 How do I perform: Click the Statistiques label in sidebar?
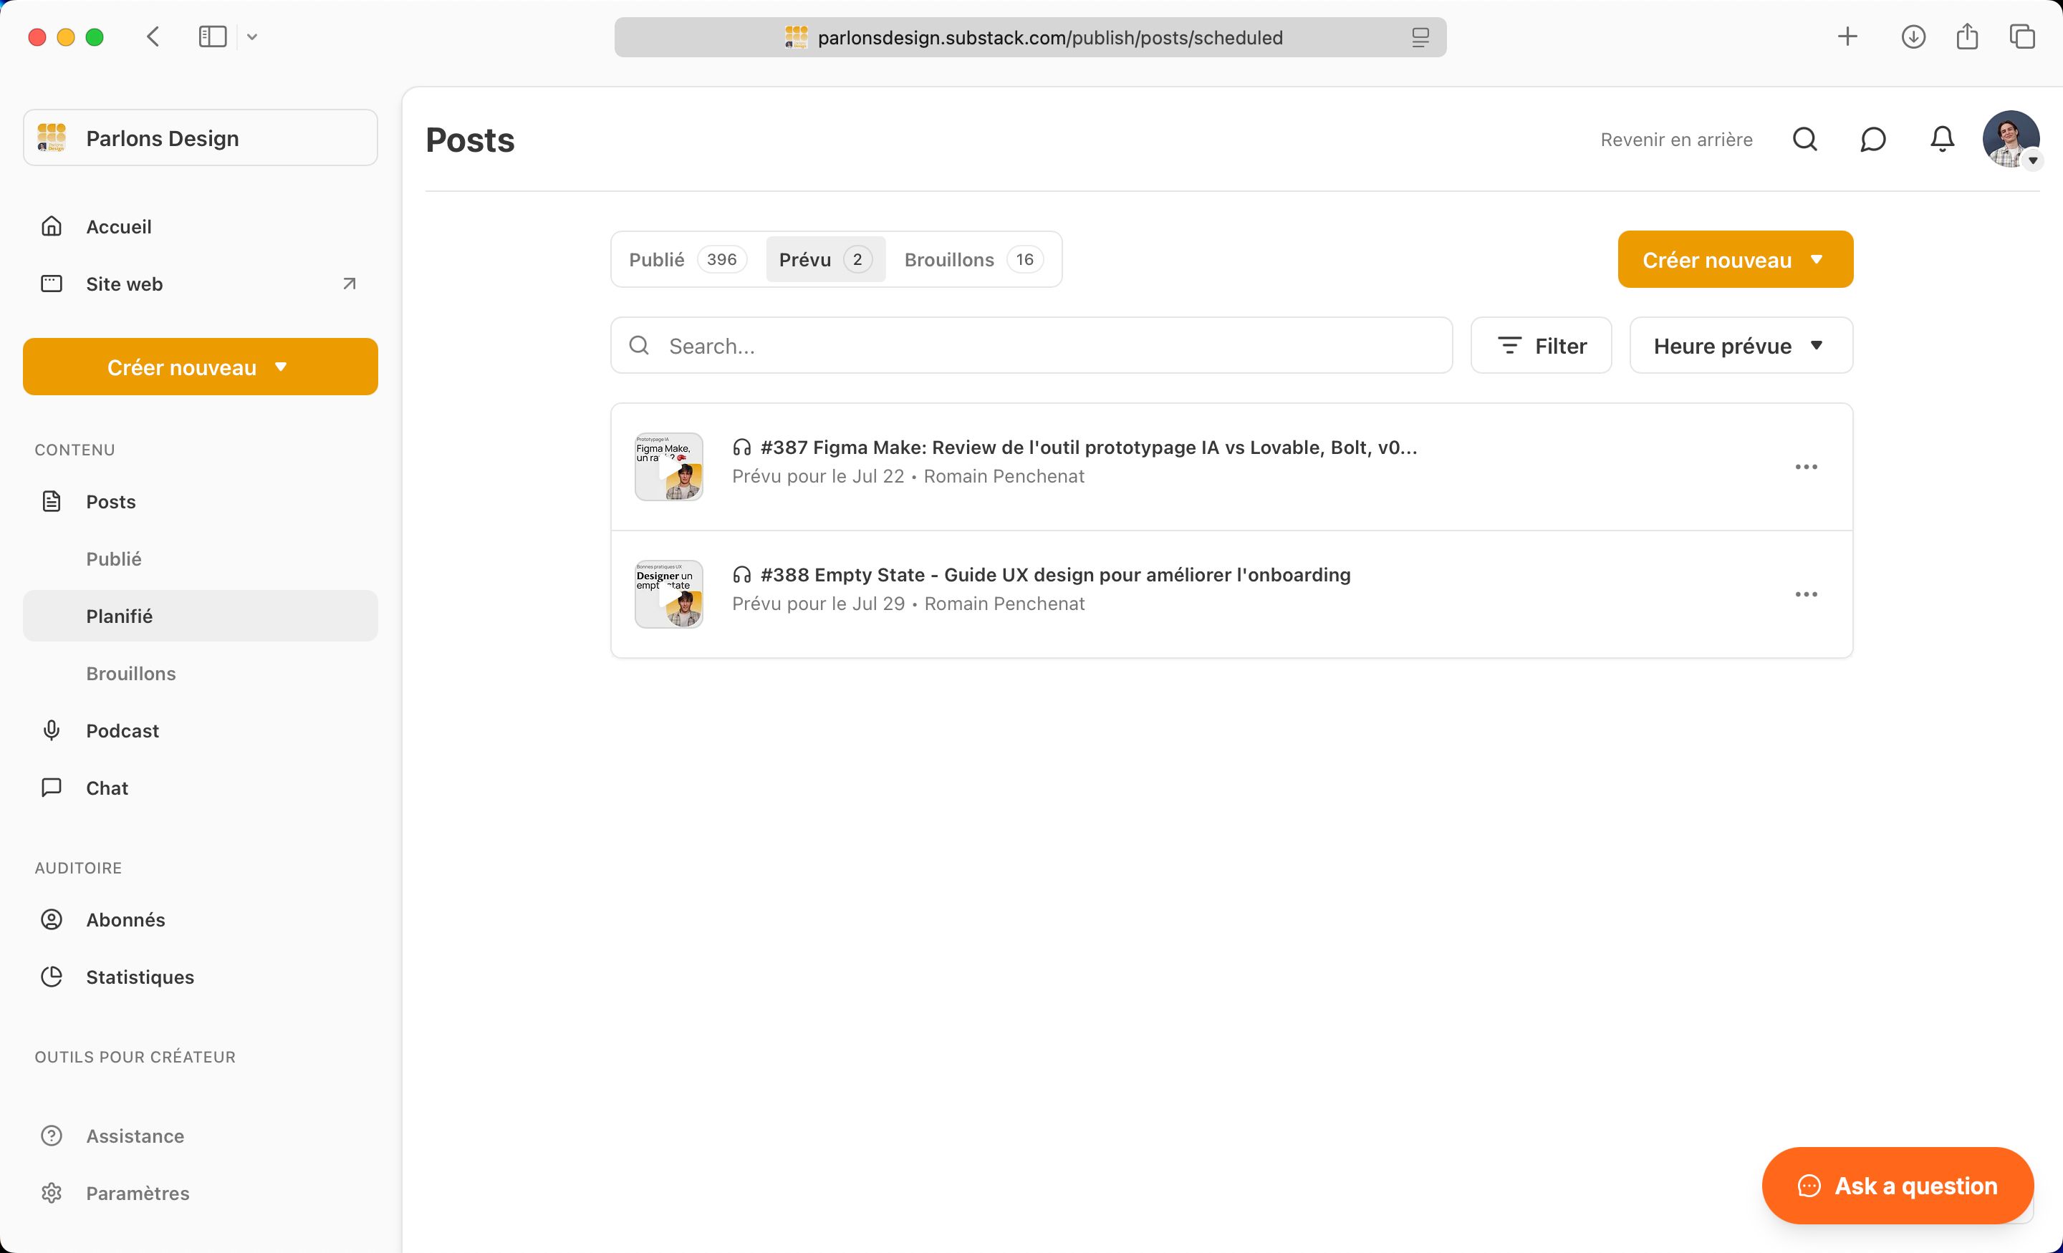tap(140, 977)
